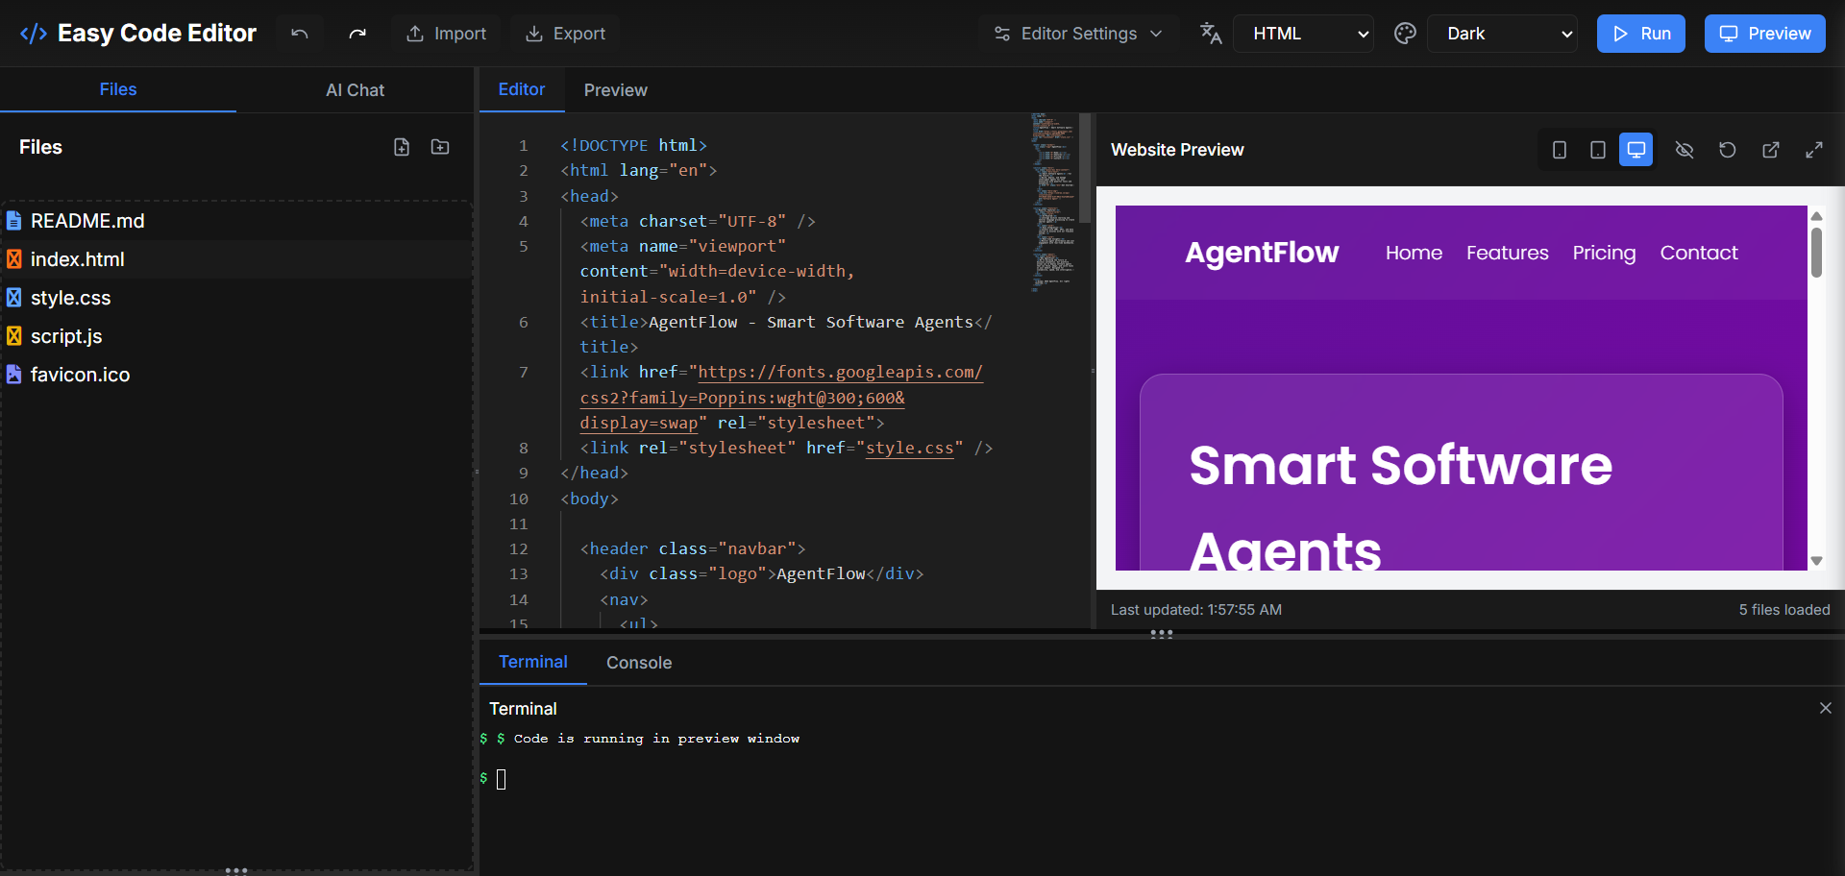The image size is (1845, 876).
Task: Click Pricing link in website preview
Action: 1604,253
